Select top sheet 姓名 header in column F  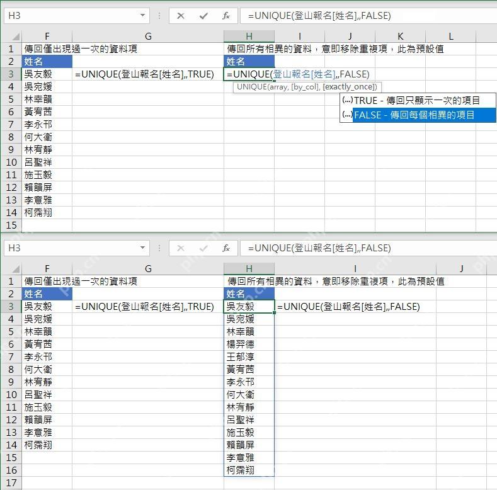(47, 62)
